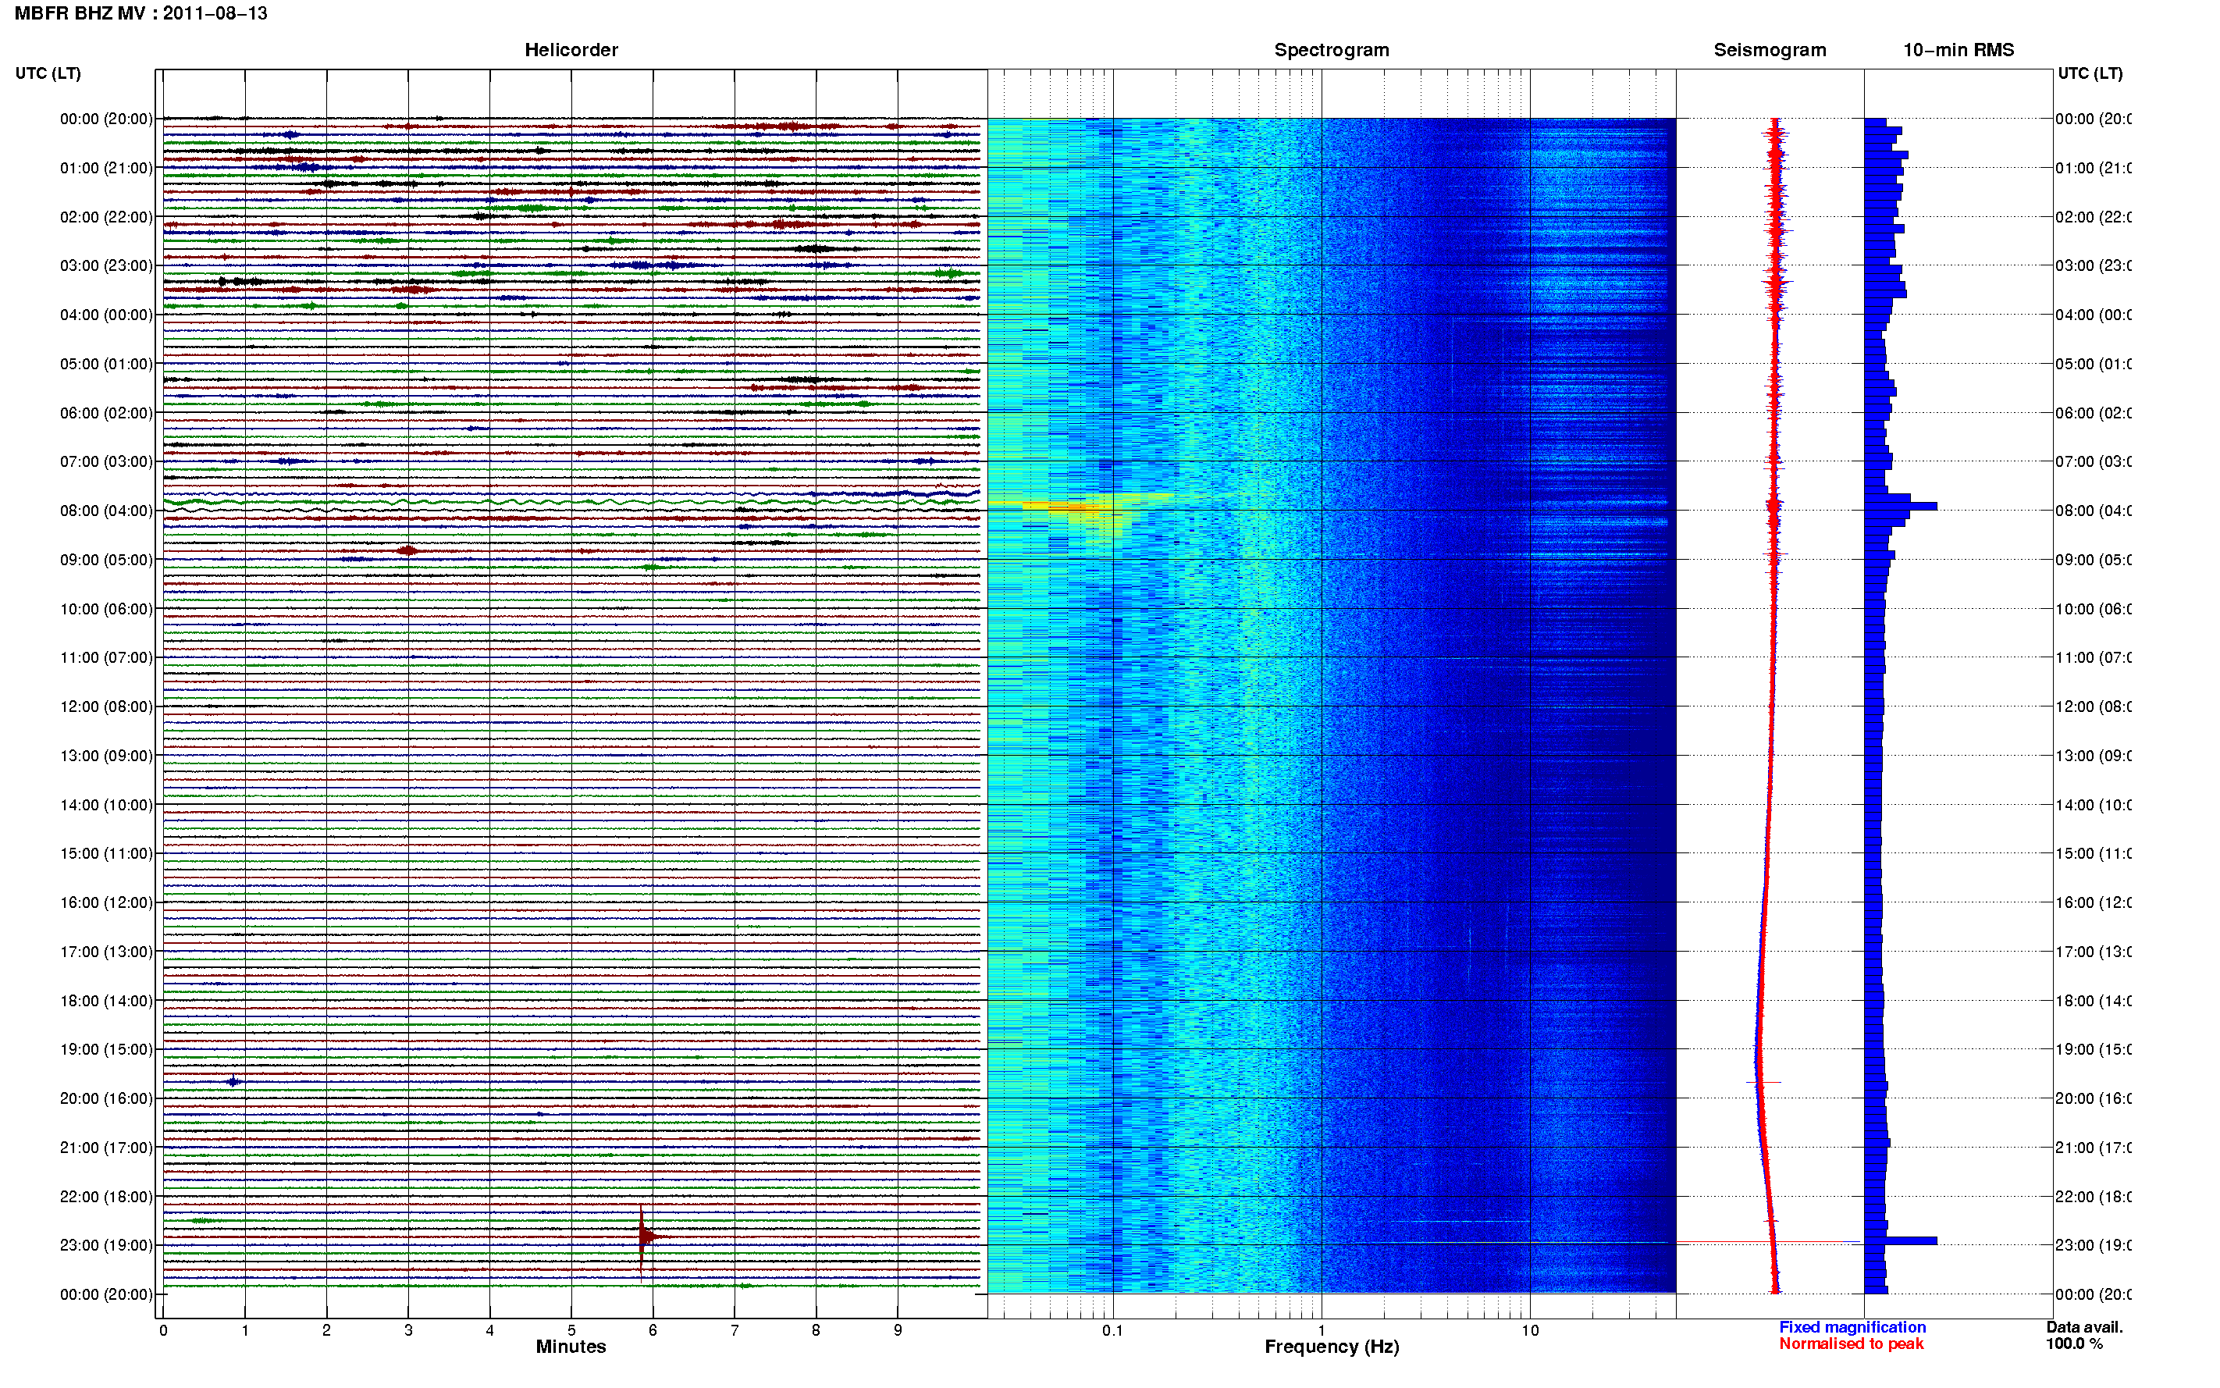Select the 'Seismogram' panel heading
Screen dimensions: 2220x1388
tap(1770, 51)
